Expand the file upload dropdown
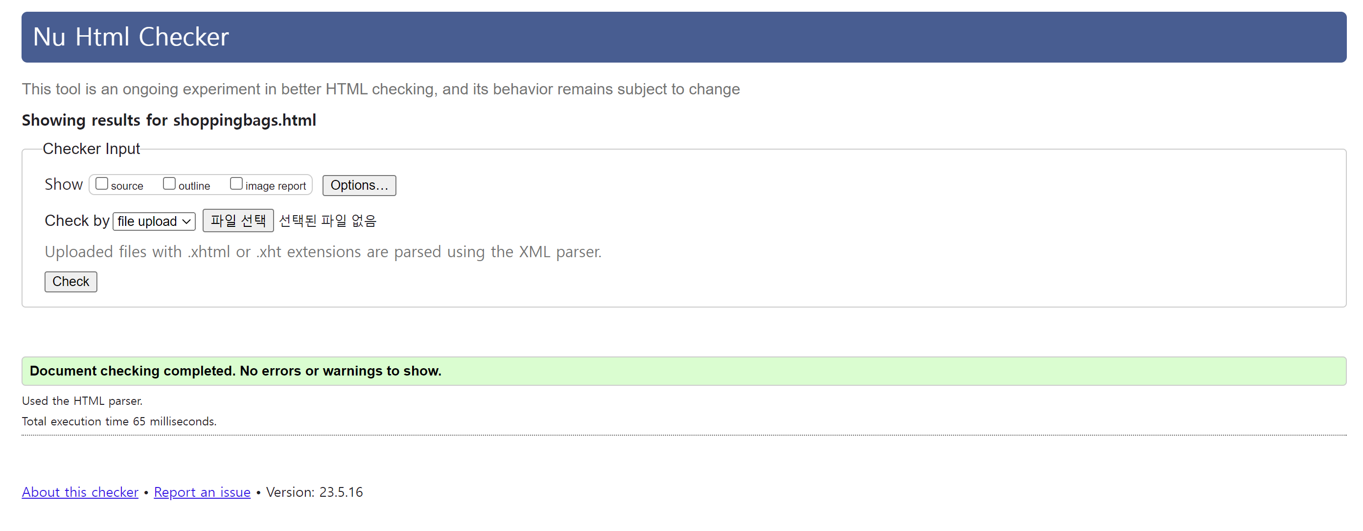The width and height of the screenshot is (1363, 531). click(154, 221)
